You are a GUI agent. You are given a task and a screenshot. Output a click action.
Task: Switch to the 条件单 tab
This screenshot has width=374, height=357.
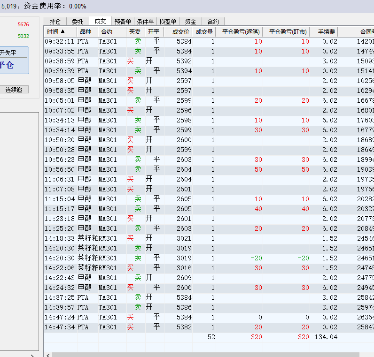click(x=145, y=22)
